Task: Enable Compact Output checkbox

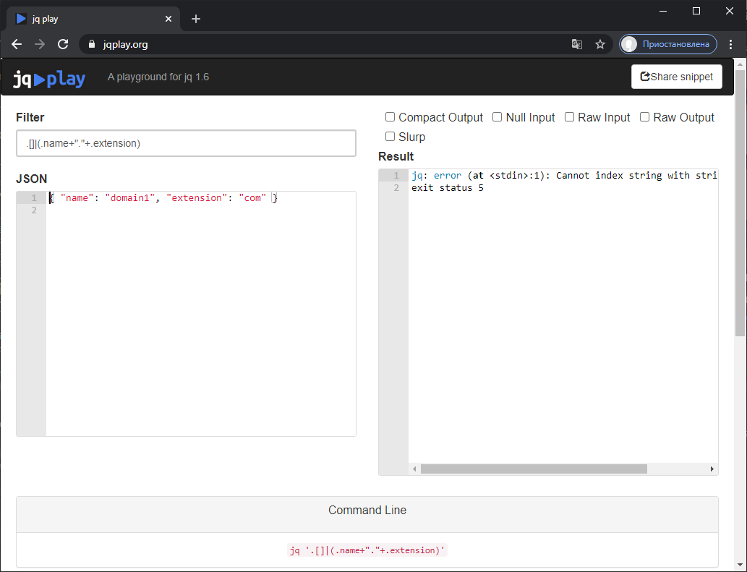Action: tap(390, 117)
